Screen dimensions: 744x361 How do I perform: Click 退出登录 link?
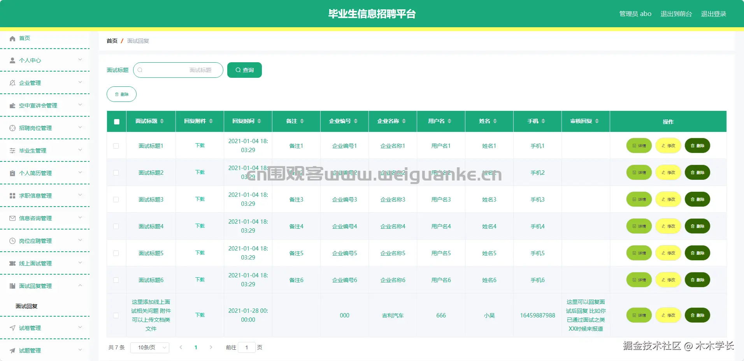pyautogui.click(x=714, y=14)
